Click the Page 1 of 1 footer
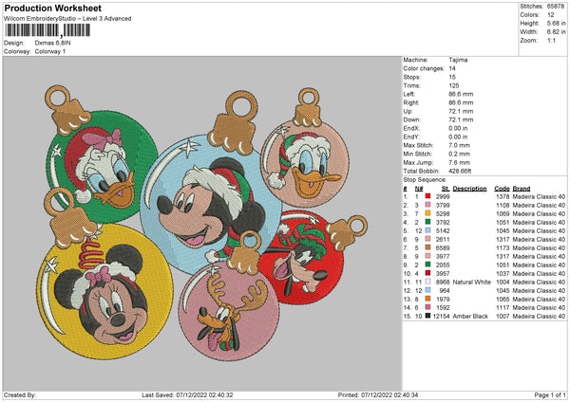The image size is (570, 402). coord(550,394)
